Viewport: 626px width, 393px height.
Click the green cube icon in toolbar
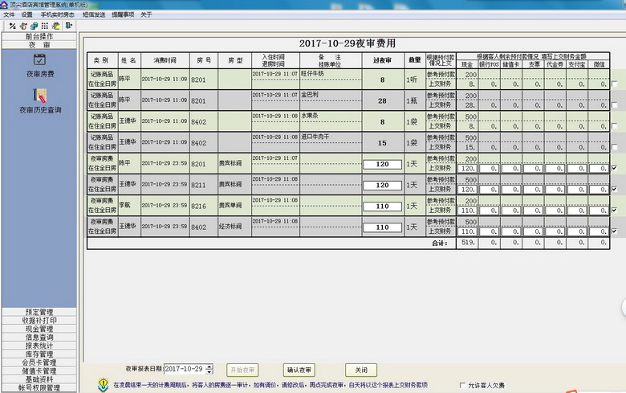[x=34, y=26]
